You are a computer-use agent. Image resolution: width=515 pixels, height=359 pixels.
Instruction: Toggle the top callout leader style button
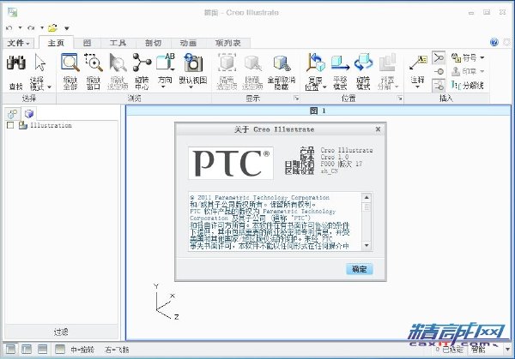439,57
